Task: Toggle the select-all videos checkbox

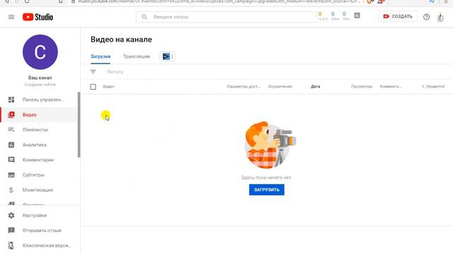Action: click(93, 87)
